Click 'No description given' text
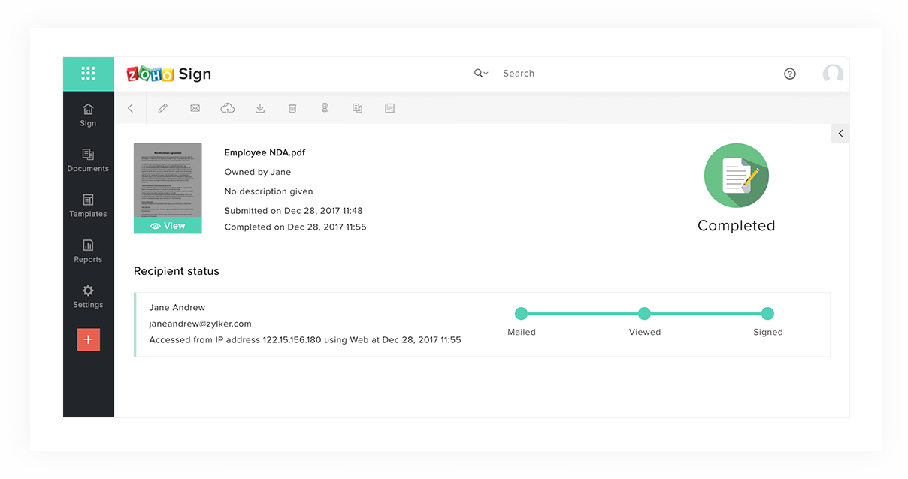Screen dimensions: 908x479 click(x=268, y=191)
